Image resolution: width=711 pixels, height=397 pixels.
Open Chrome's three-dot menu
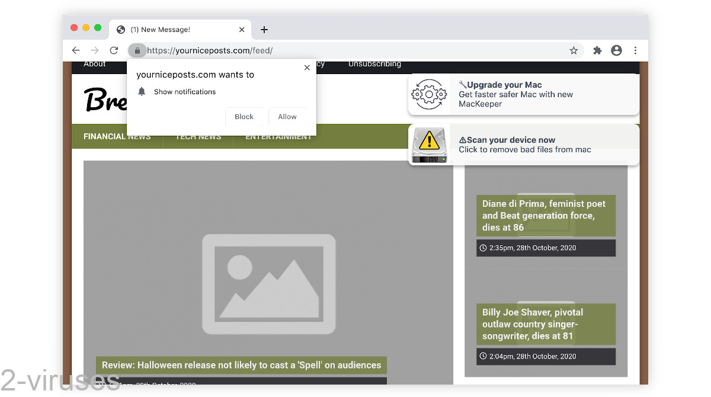[635, 50]
